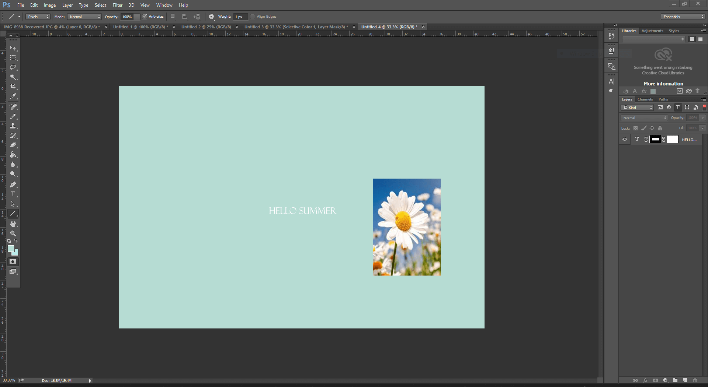Select the Crop tool

13,87
